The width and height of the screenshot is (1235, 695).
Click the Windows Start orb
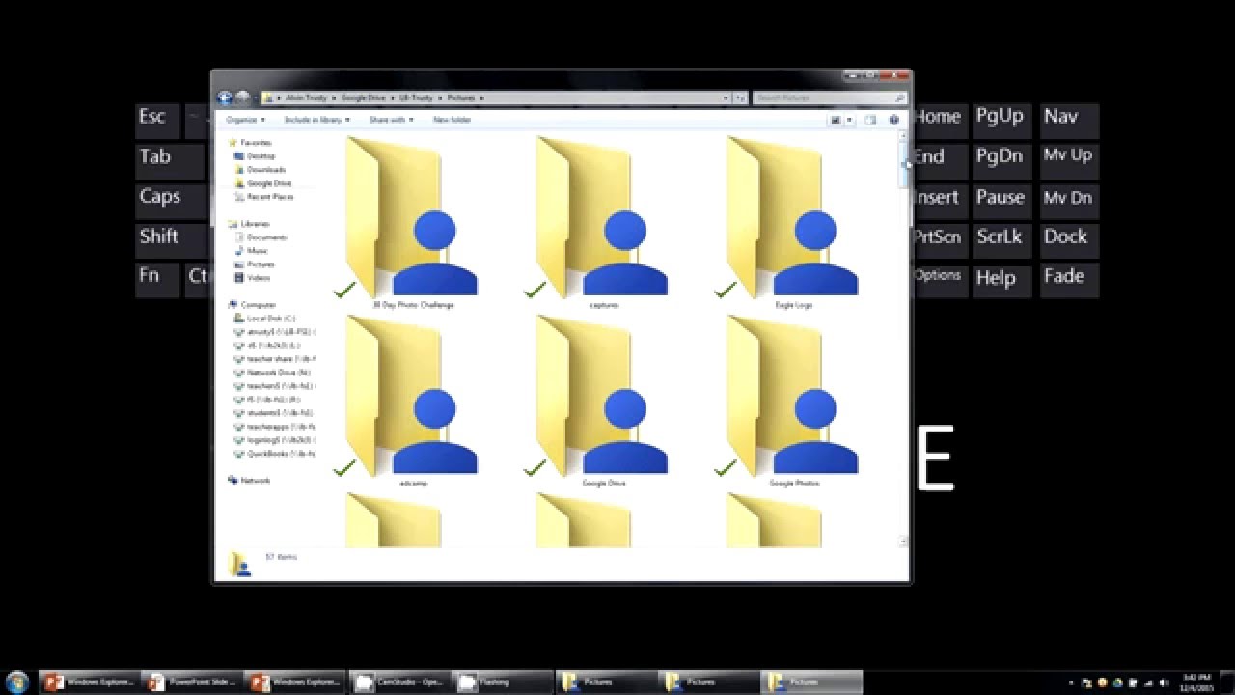click(16, 681)
